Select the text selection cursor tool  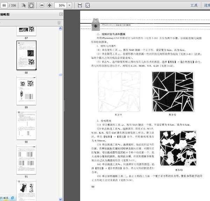(x=24, y=6)
